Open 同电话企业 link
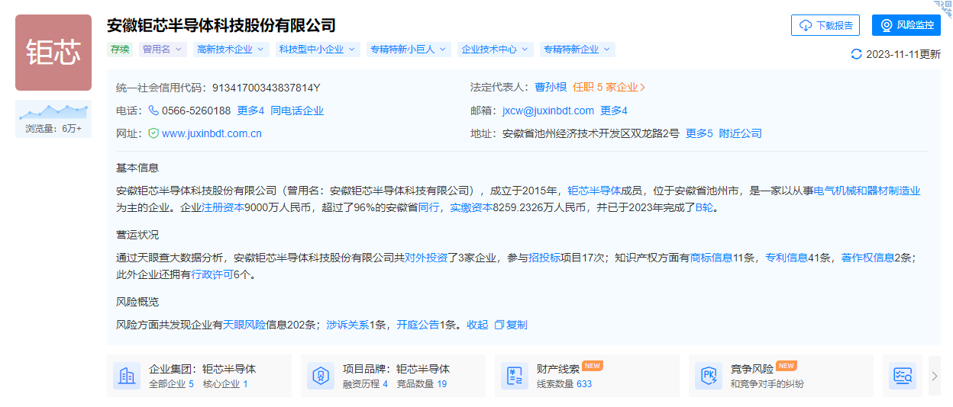This screenshot has height=407, width=953. 297,111
